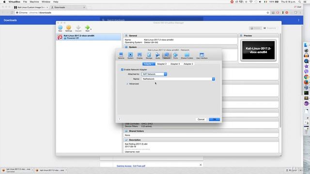Switch to the Adapter 4 tab
The height and width of the screenshot is (174, 310).
[188, 64]
